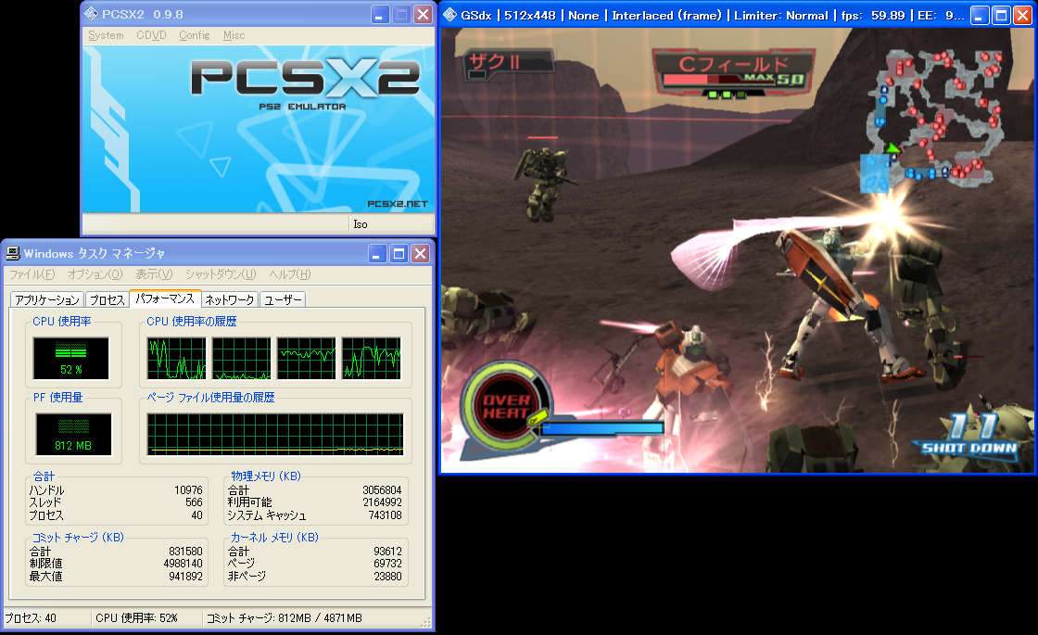This screenshot has height=635, width=1038.
Task: Switch to the ネットワーク tab
Action: coord(229,300)
